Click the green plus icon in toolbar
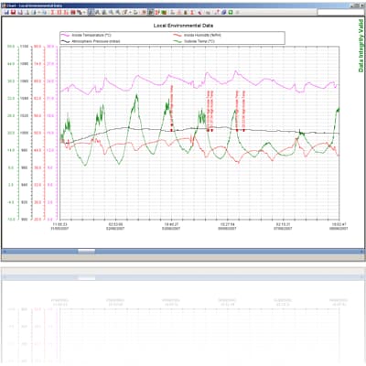The image size is (366, 366). 231,12
